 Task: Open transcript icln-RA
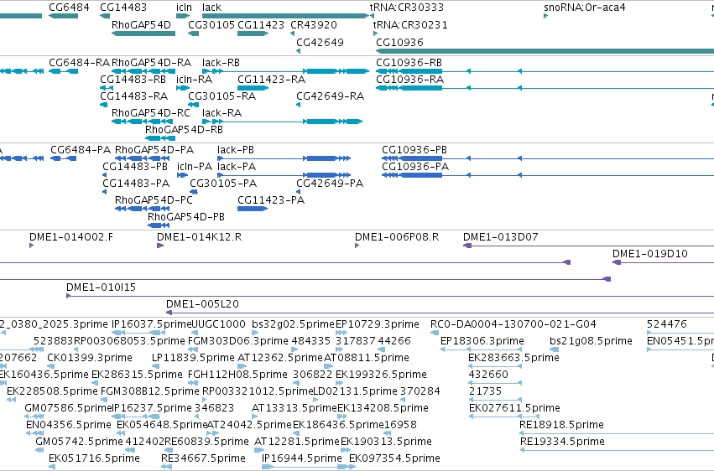[x=195, y=80]
